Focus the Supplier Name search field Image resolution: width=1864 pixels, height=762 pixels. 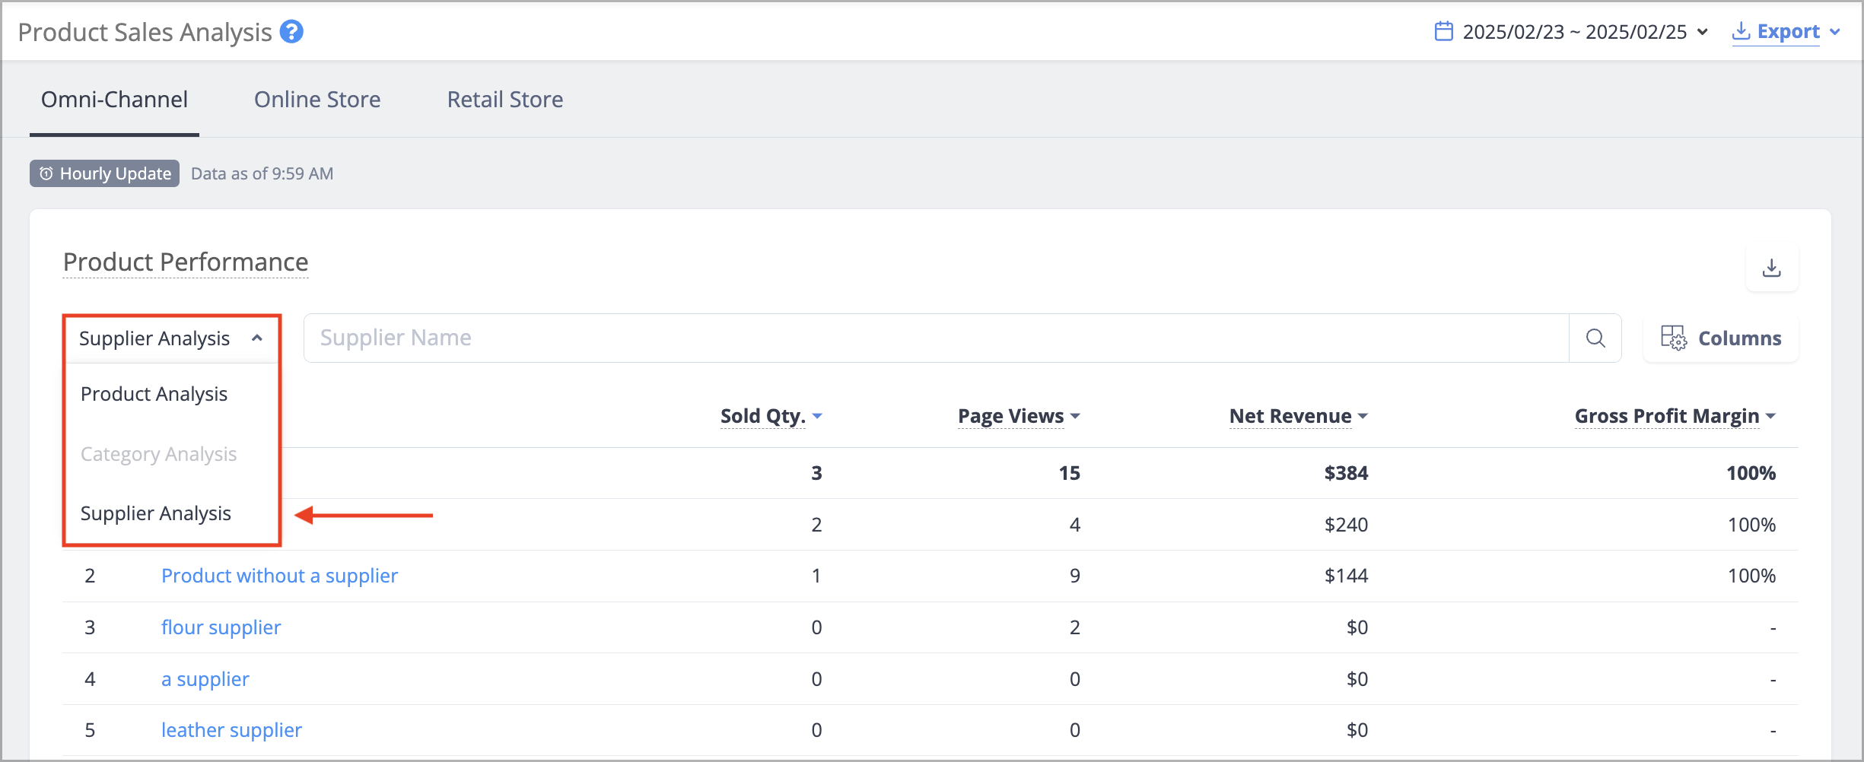tap(936, 338)
